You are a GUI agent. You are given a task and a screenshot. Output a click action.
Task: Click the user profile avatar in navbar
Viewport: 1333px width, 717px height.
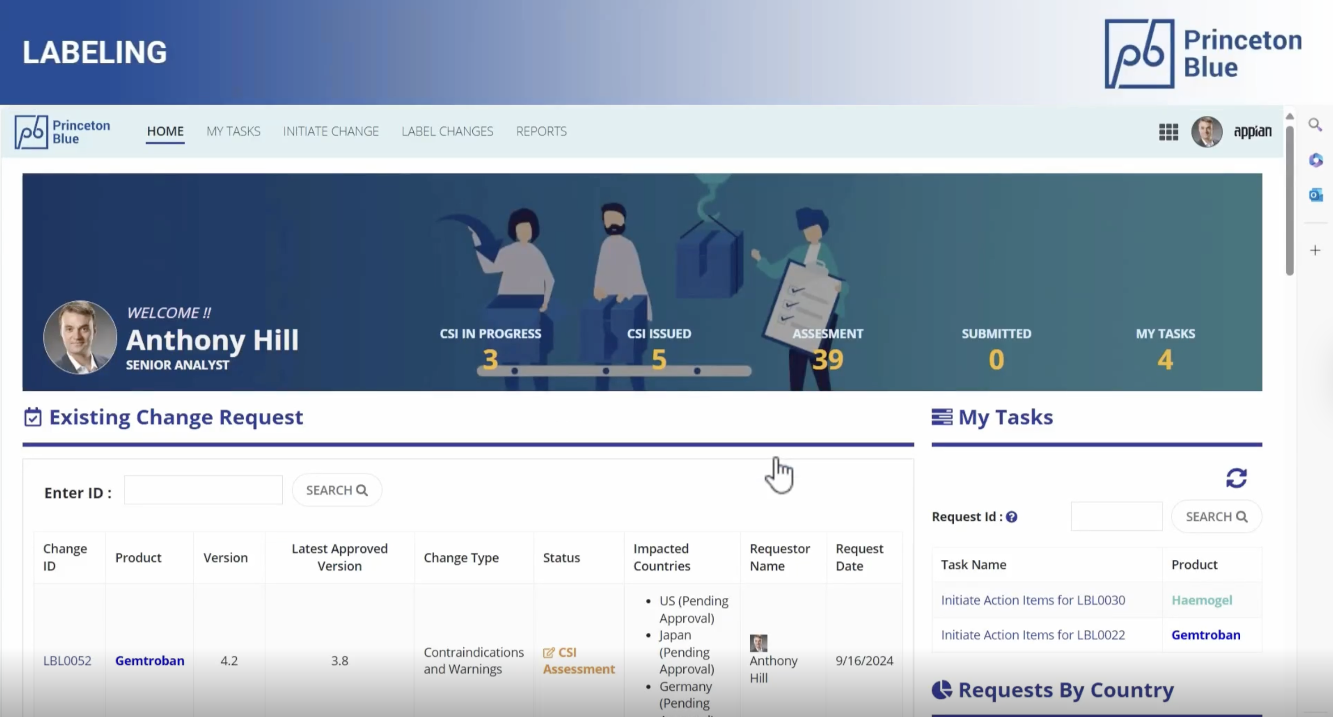pos(1206,132)
